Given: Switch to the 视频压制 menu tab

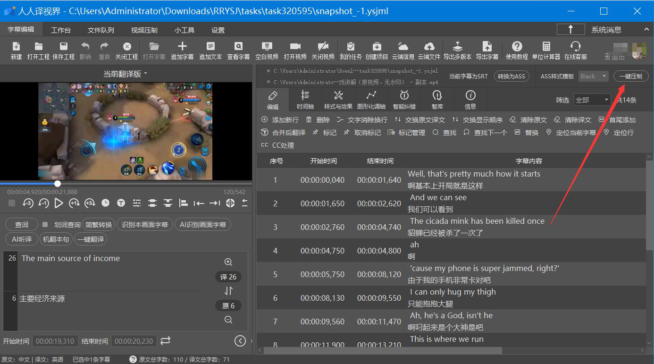Looking at the screenshot, I should pos(144,30).
